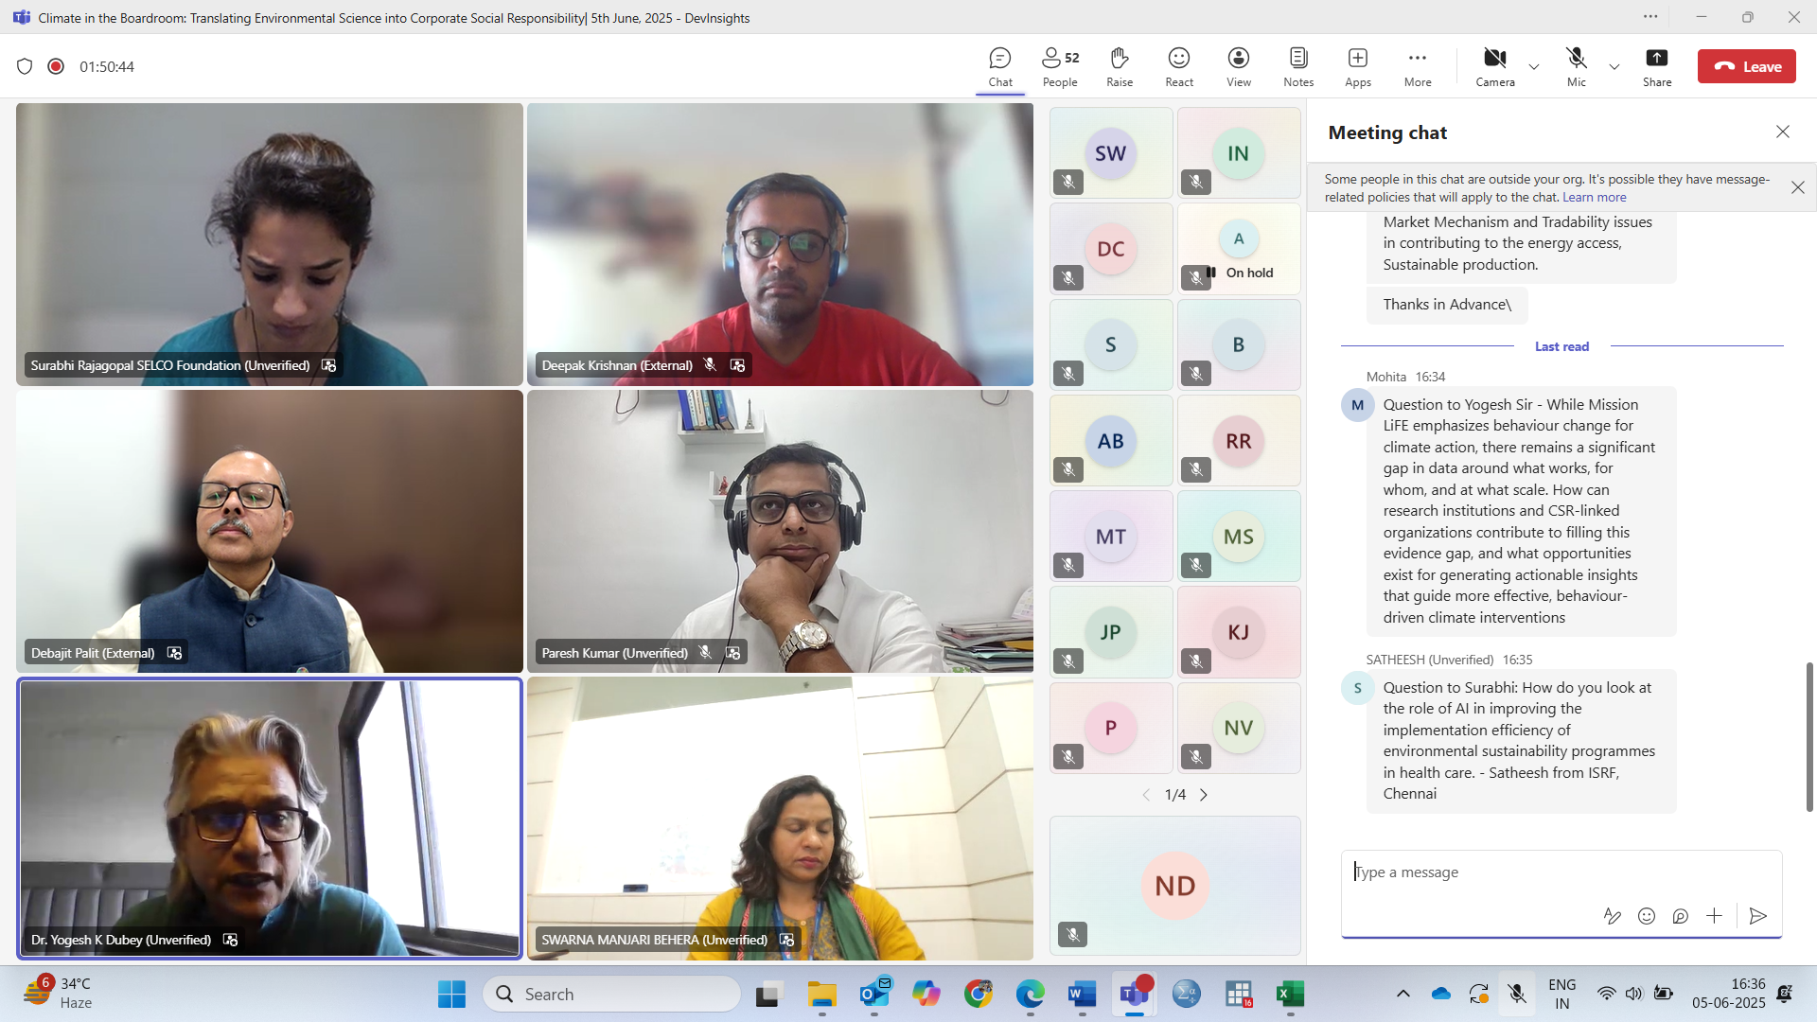Select the SW participant tile
The image size is (1817, 1022).
[x=1111, y=152]
